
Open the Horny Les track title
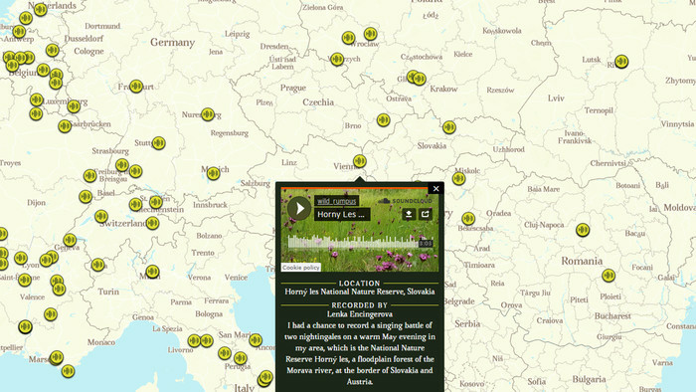pos(341,215)
